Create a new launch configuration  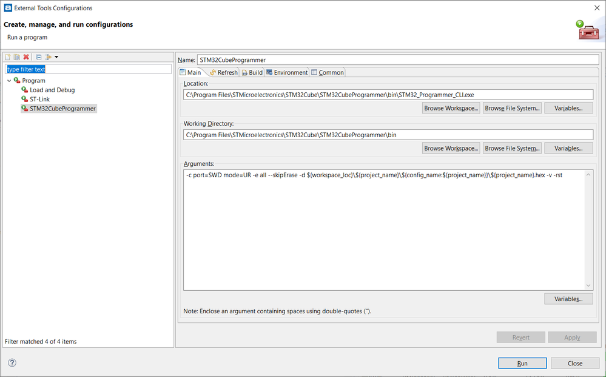[7, 57]
